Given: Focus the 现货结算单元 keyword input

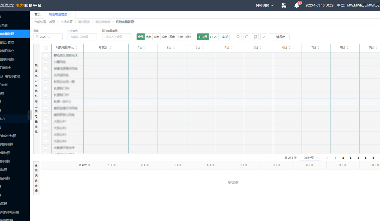Looking at the screenshot, I should (117, 37).
